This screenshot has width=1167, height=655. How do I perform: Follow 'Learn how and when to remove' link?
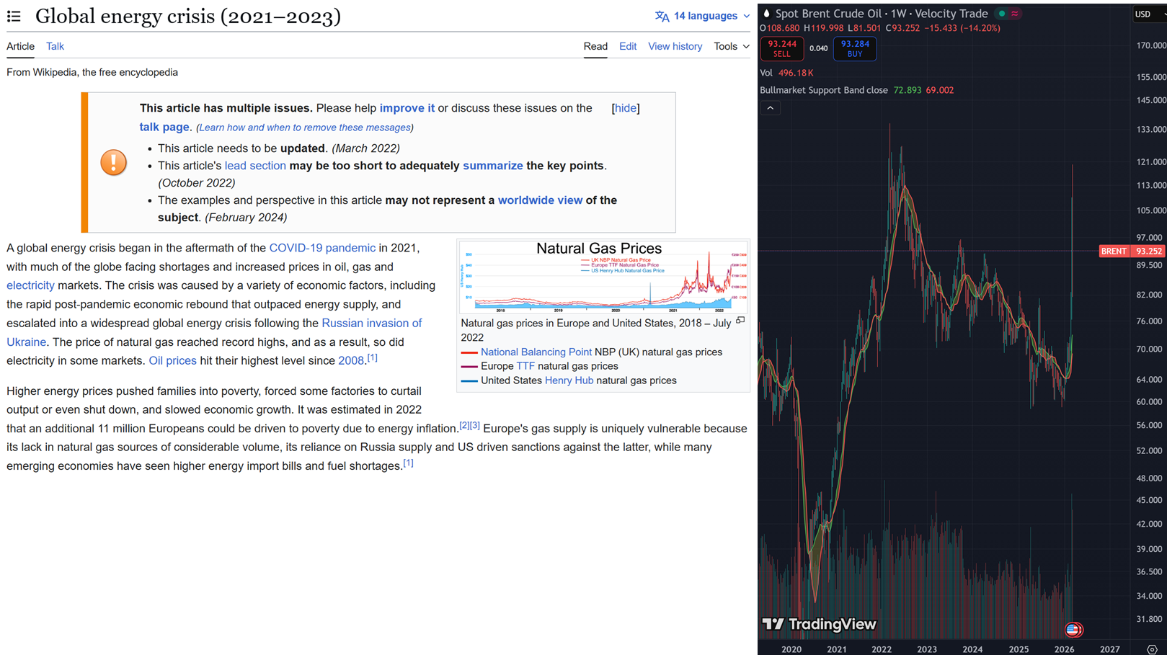pos(305,128)
